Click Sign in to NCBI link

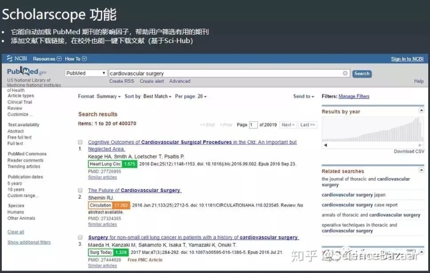407,59
